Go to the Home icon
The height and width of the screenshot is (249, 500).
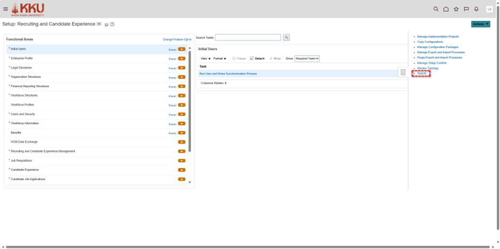[x=446, y=9]
